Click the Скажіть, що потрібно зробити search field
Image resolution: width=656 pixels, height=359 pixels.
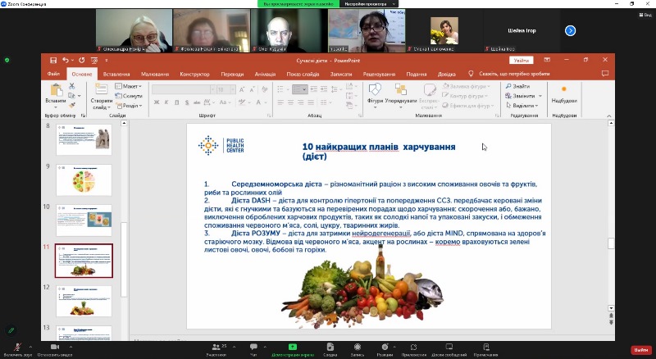click(514, 74)
